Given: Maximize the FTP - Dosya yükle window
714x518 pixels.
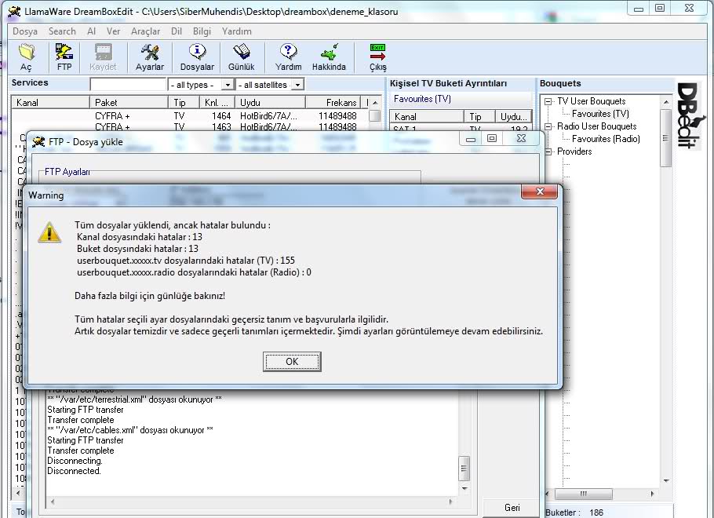Looking at the screenshot, I should pos(492,138).
